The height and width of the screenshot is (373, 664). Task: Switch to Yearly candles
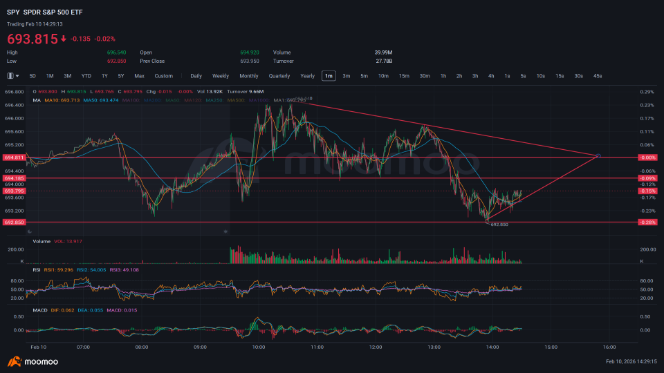[x=307, y=76]
